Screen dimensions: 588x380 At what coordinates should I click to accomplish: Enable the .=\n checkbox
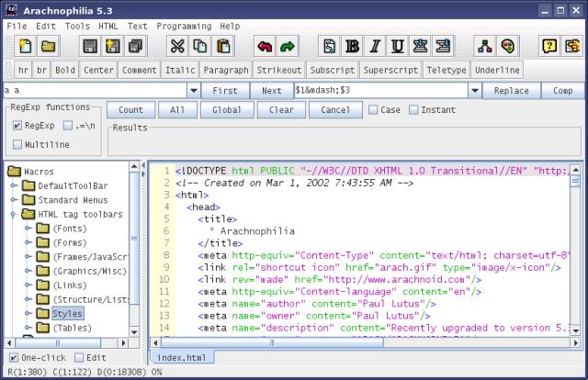pos(68,125)
